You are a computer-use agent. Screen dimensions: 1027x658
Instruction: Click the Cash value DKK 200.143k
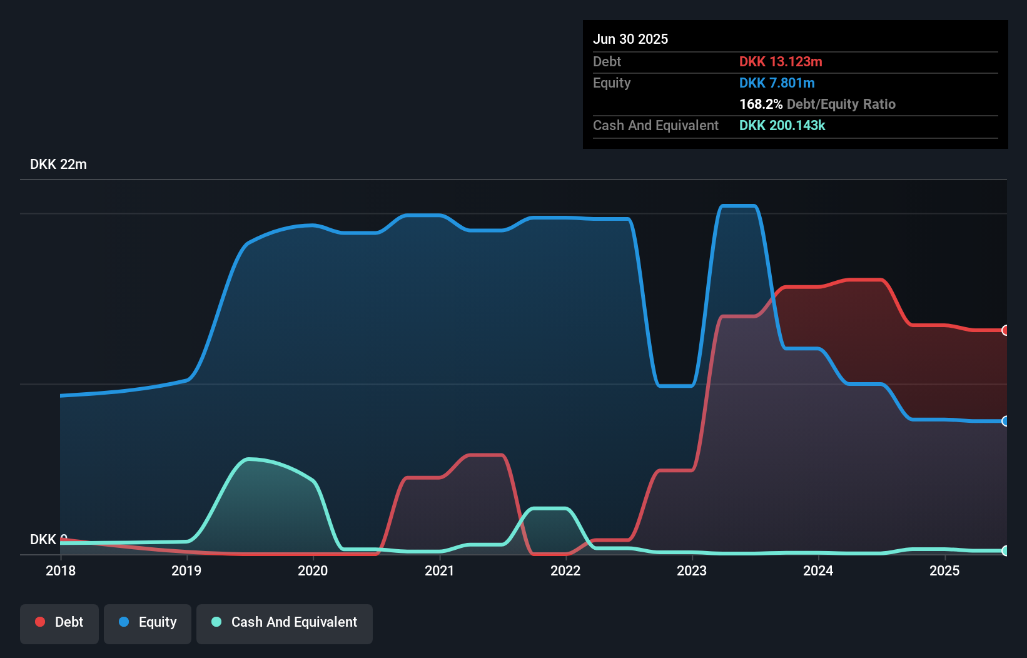coord(782,126)
